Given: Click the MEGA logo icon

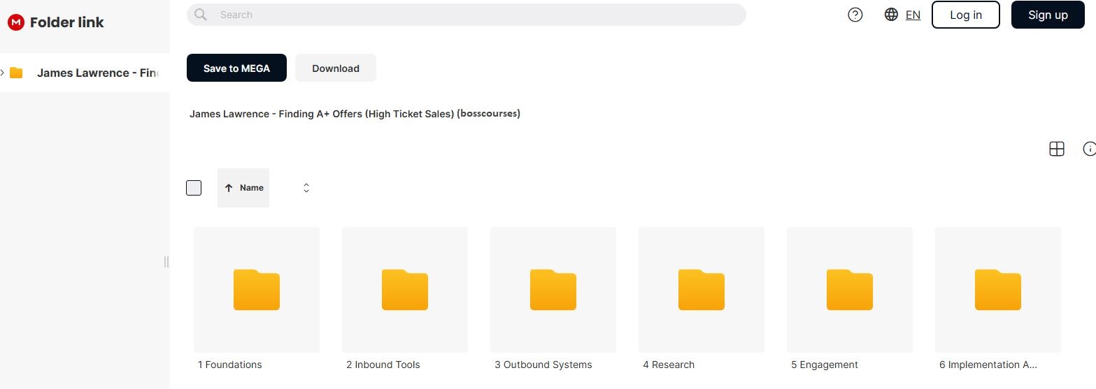Looking at the screenshot, I should [x=15, y=22].
